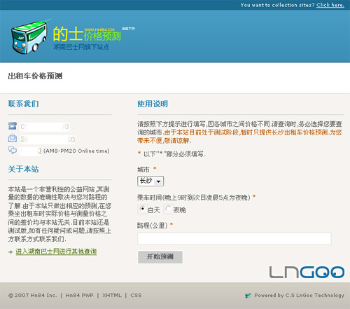Click the green arrow beside Hunan bus link
This screenshot has width=350, height=309.
coord(10,252)
